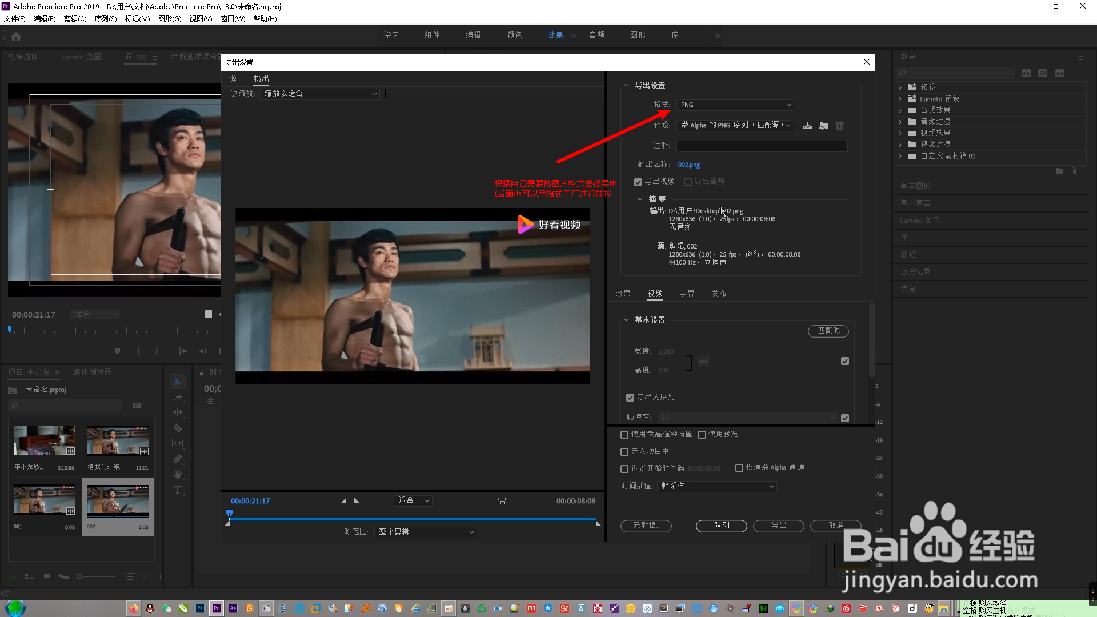Click find-in-project folder search icon
Screen dimensions: 1097x617
[x=137, y=405]
